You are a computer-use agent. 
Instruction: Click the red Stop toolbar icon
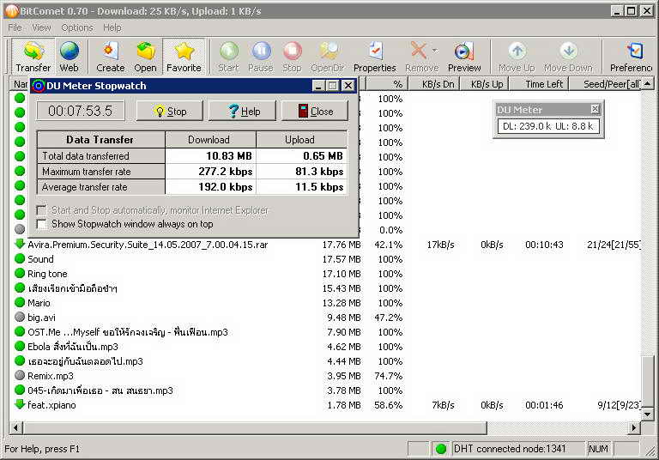coord(292,57)
